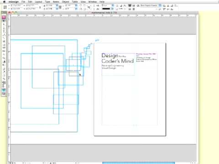Click the InDesign logo atop the toolbox

4,17
